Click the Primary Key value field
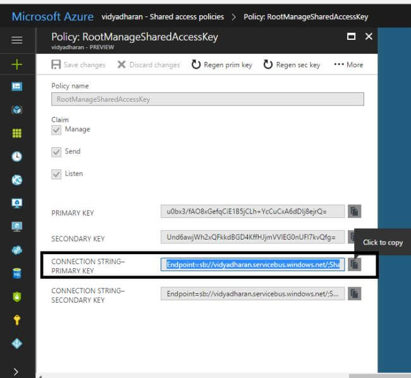This screenshot has height=378, width=411. click(x=253, y=211)
